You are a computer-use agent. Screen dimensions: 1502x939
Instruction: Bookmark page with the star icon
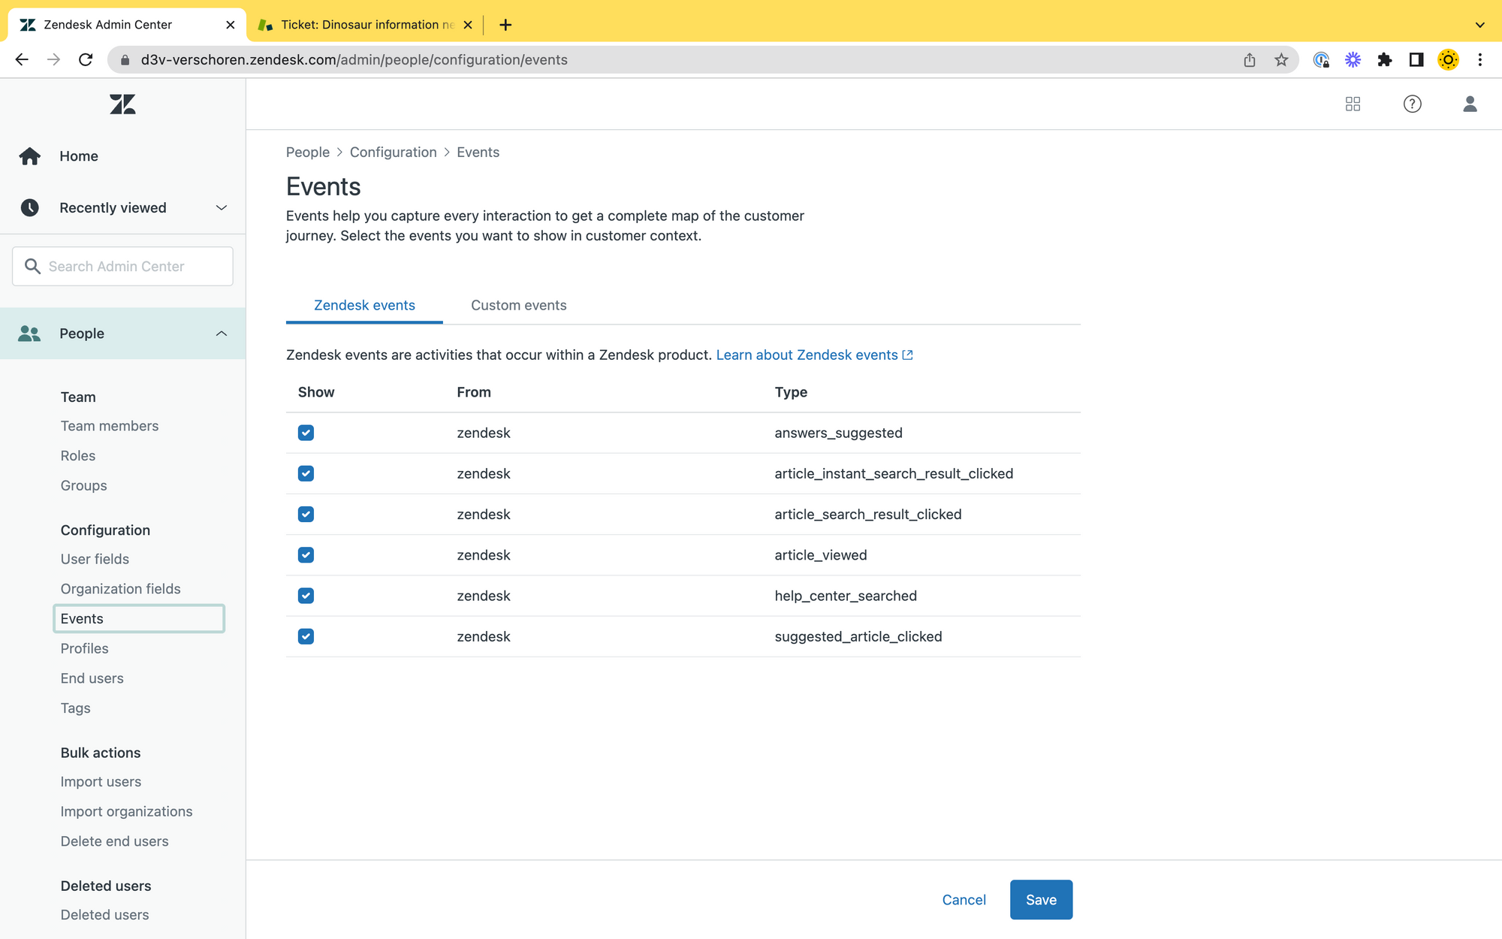(x=1281, y=60)
